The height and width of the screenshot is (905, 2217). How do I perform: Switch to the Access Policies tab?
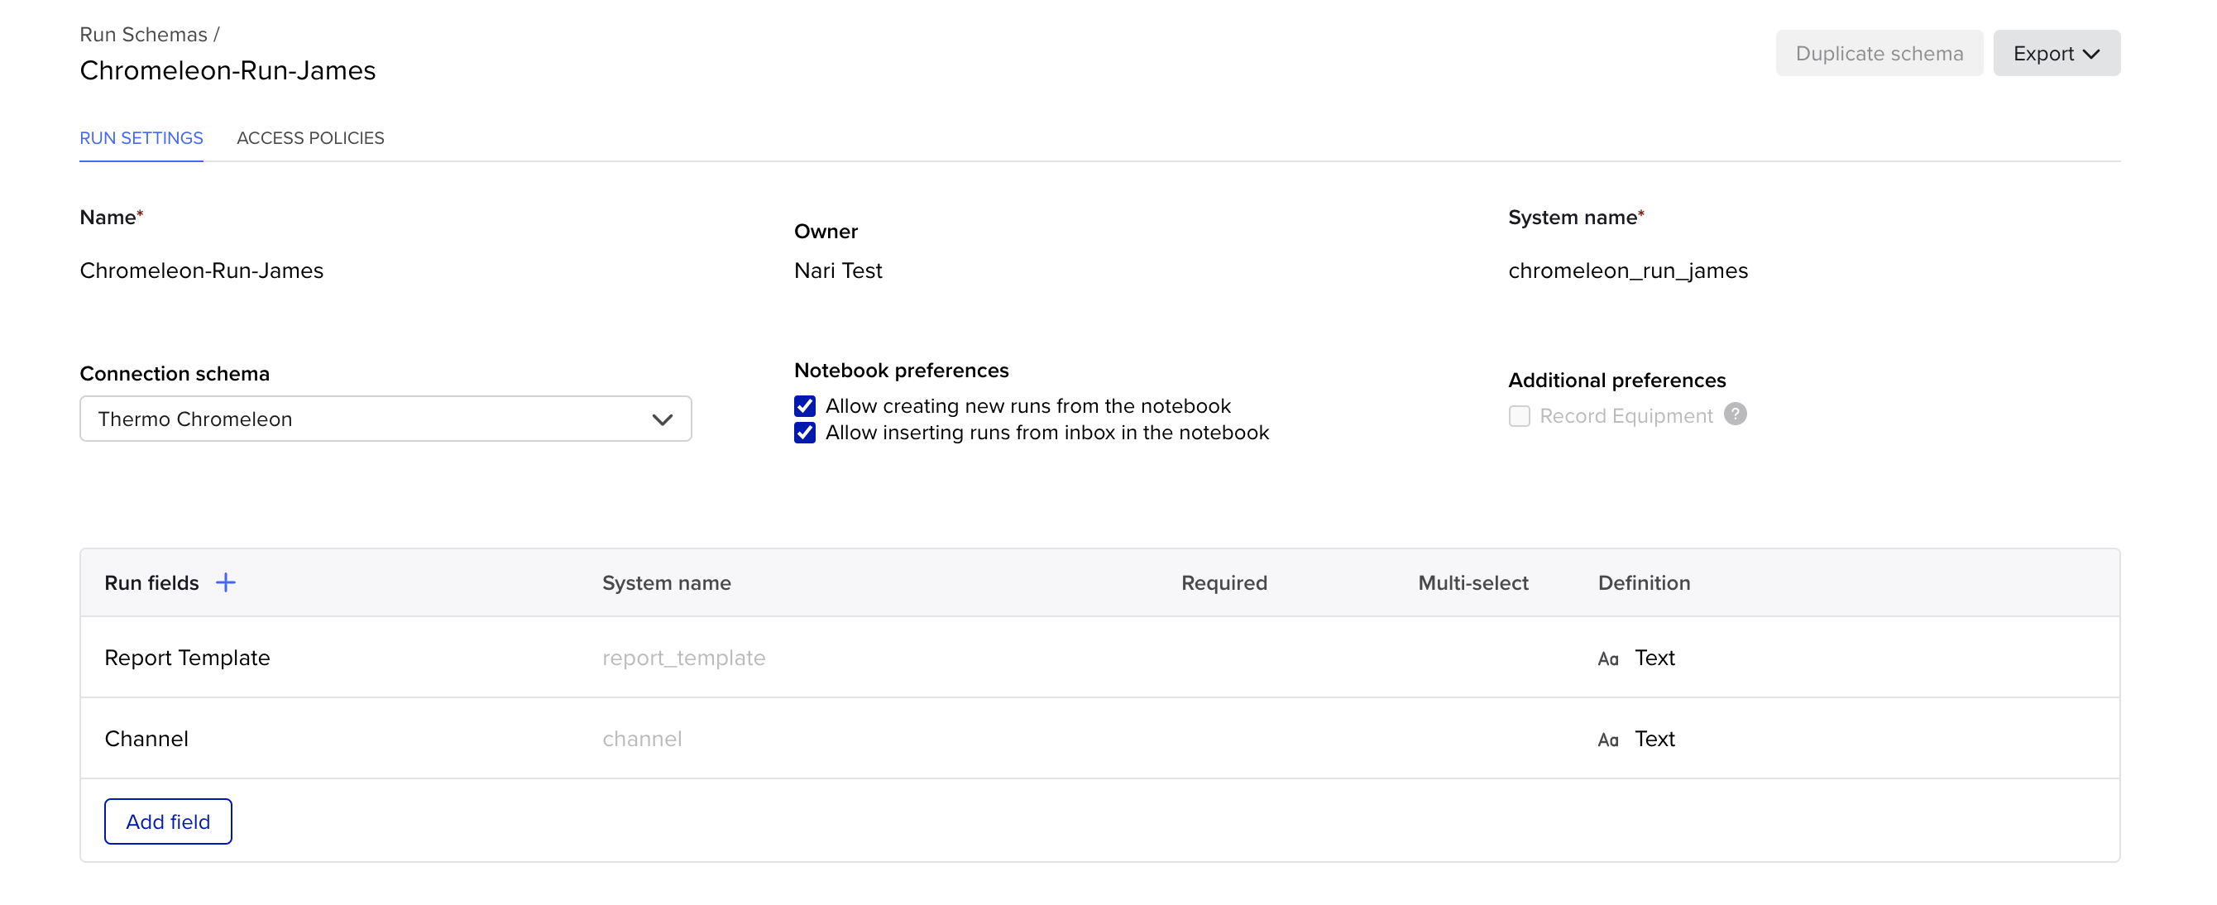click(310, 137)
